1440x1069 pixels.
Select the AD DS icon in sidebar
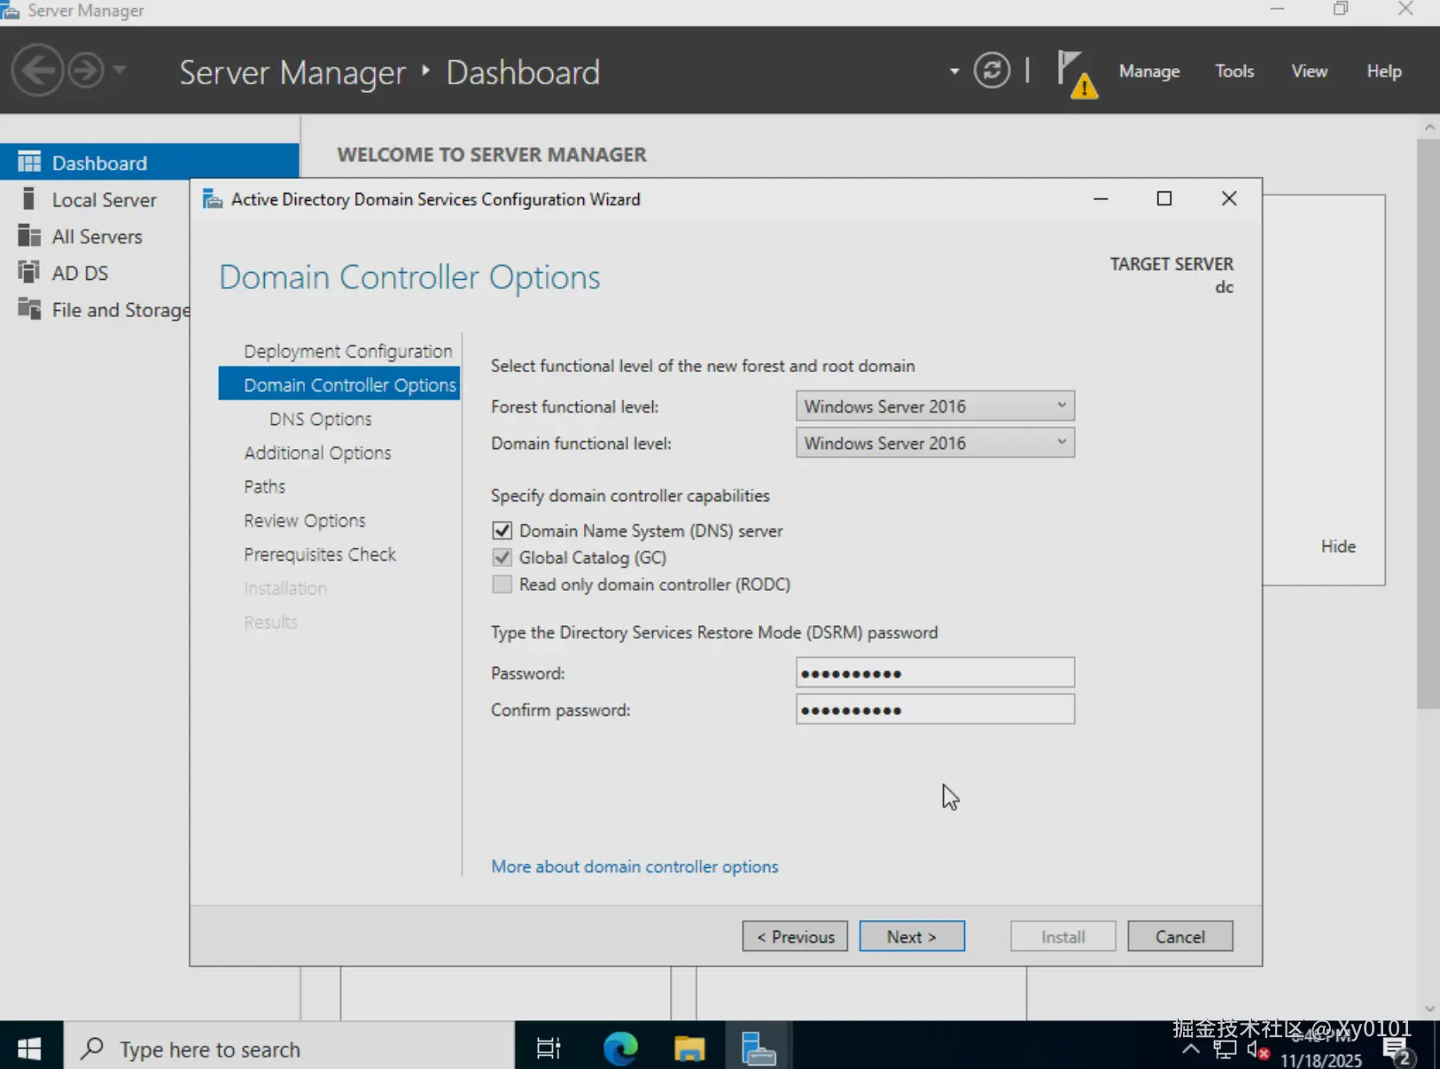(29, 273)
